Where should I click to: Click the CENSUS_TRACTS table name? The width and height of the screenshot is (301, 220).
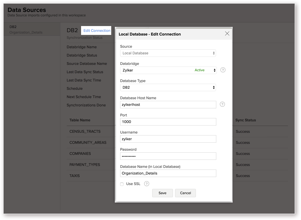point(85,132)
